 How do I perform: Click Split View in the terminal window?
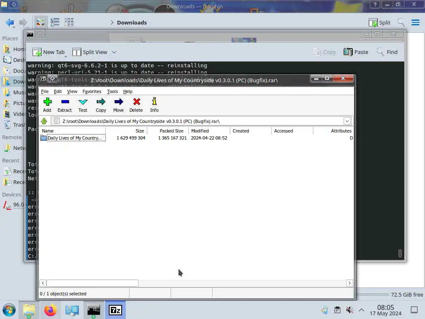[x=90, y=52]
